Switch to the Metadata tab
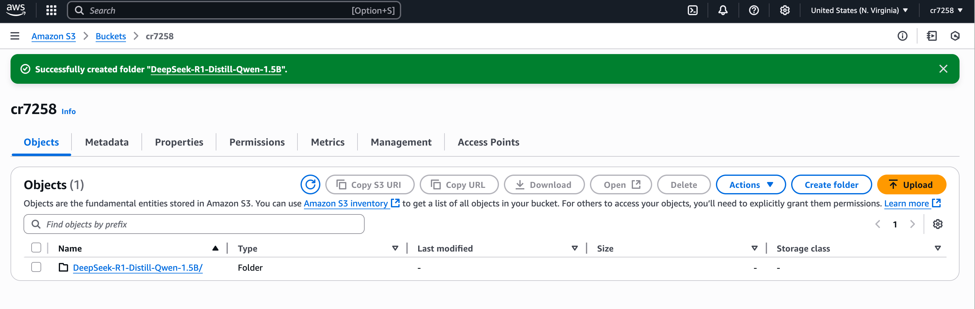The width and height of the screenshot is (975, 309). click(x=107, y=142)
